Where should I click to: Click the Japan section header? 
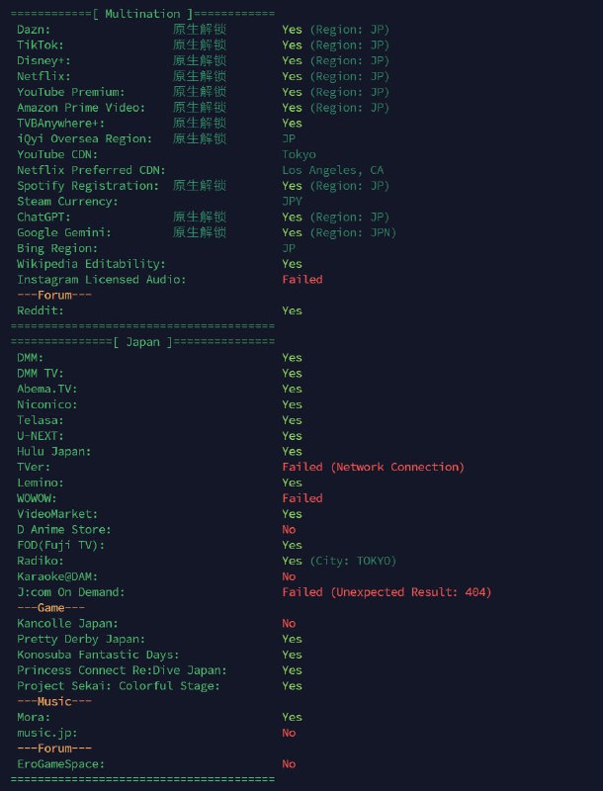point(142,342)
